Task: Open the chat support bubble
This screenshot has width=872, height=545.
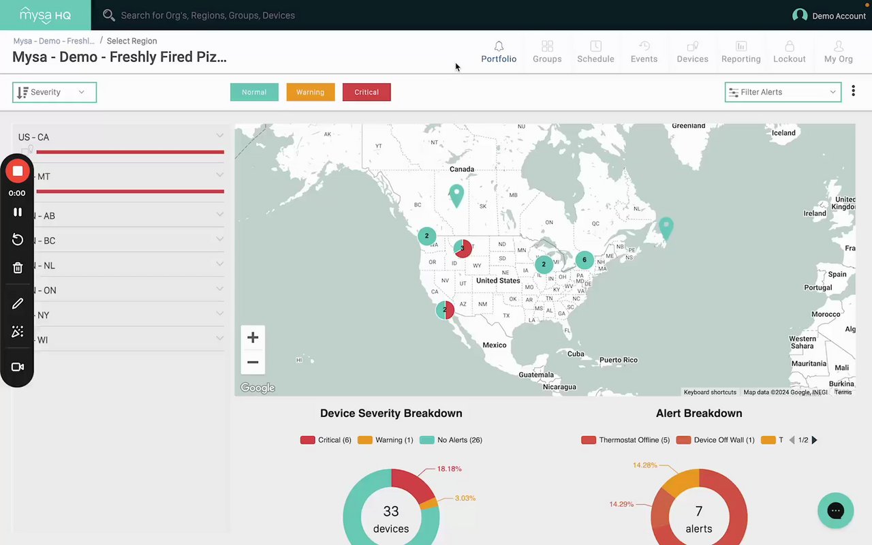Action: [836, 510]
